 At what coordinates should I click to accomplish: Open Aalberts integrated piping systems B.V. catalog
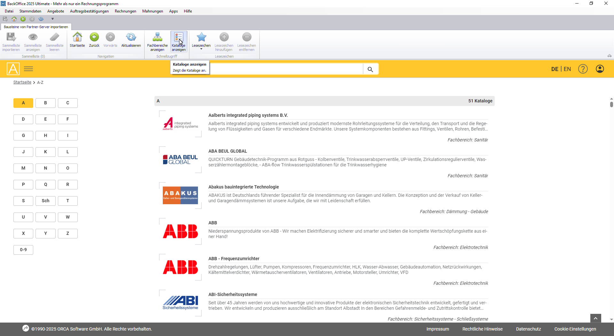(248, 115)
